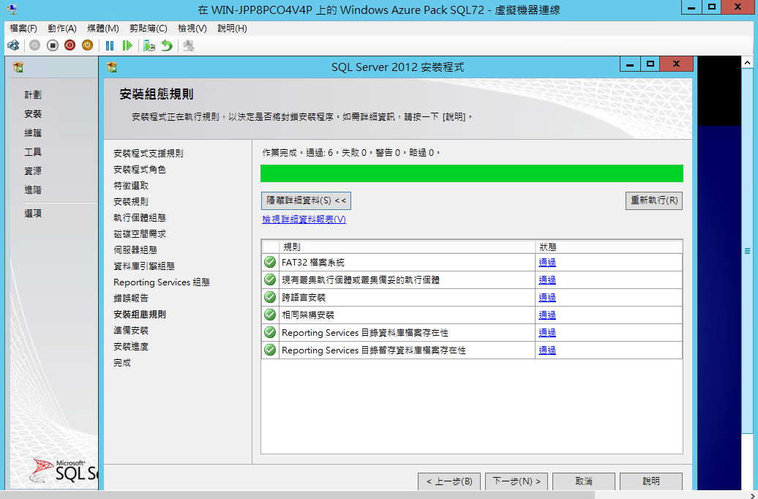Click the horizontal scrollbar thumb at bottom
Image resolution: width=758 pixels, height=499 pixels.
297,495
